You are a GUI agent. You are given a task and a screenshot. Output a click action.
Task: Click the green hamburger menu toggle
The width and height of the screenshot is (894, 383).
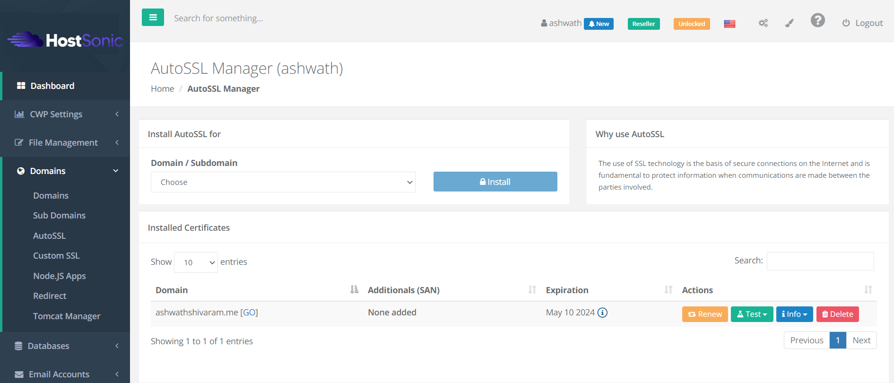pyautogui.click(x=153, y=17)
